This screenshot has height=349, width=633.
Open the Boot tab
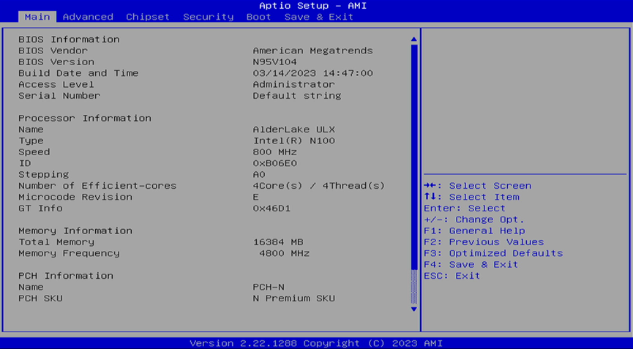tap(259, 17)
